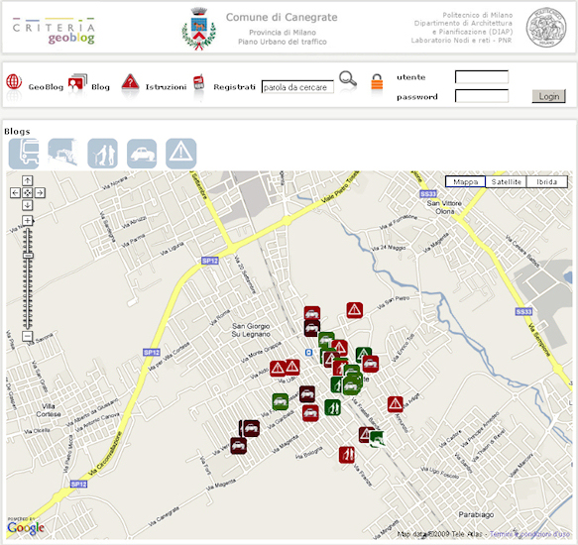Click the zoom level slider handle
This screenshot has height=545, width=578.
(28, 256)
